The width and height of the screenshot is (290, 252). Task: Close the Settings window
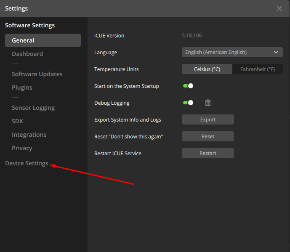click(279, 8)
